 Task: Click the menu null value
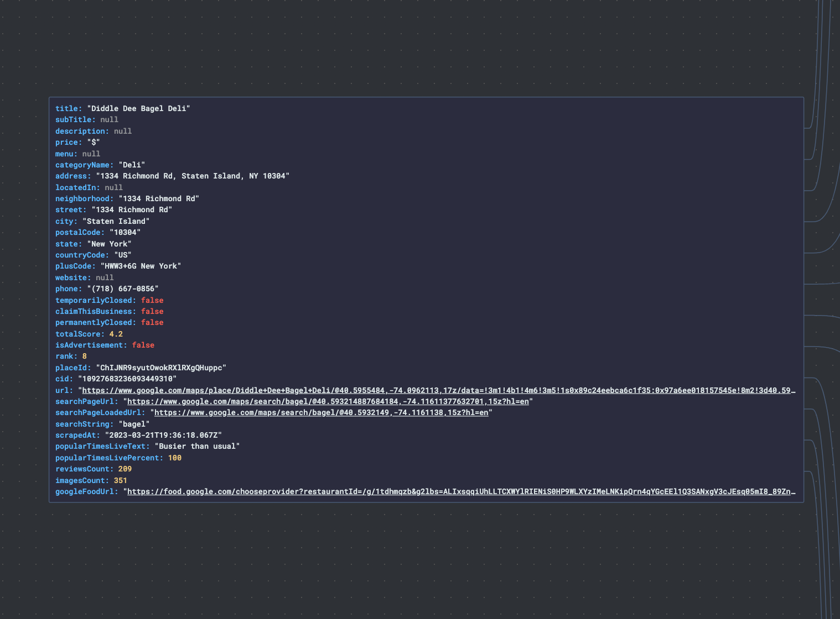tap(91, 154)
